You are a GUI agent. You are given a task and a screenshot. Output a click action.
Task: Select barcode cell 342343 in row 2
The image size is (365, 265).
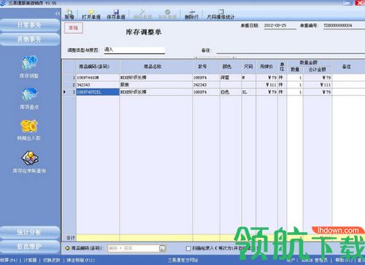(x=98, y=85)
